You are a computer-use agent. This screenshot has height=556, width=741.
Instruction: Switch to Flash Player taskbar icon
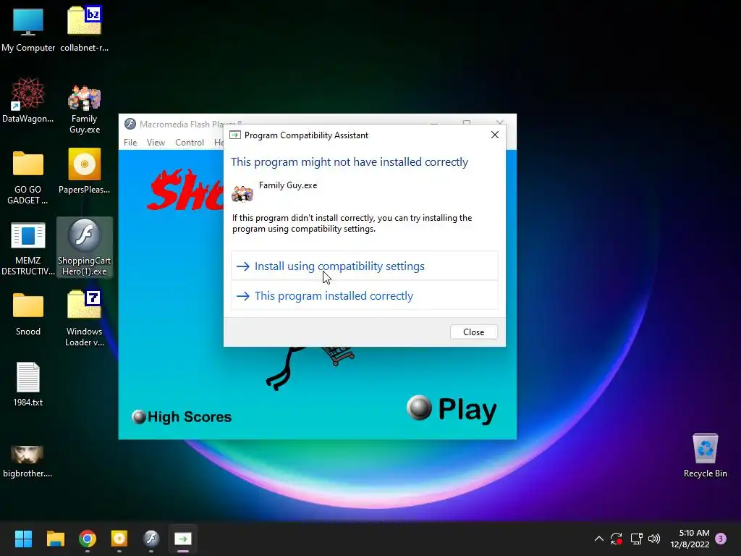[151, 539]
